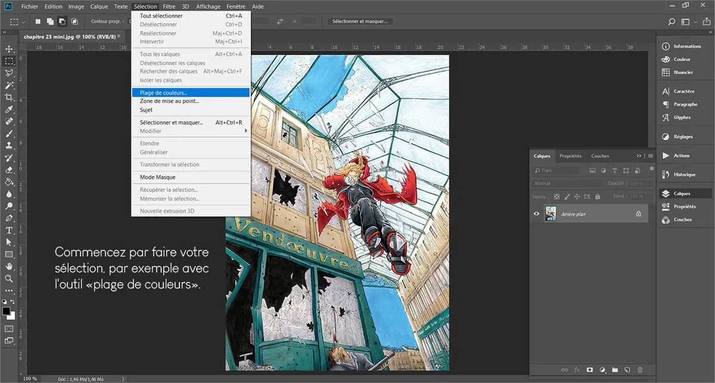Select the Move tool
Screen dimensions: 715x383
(9, 49)
